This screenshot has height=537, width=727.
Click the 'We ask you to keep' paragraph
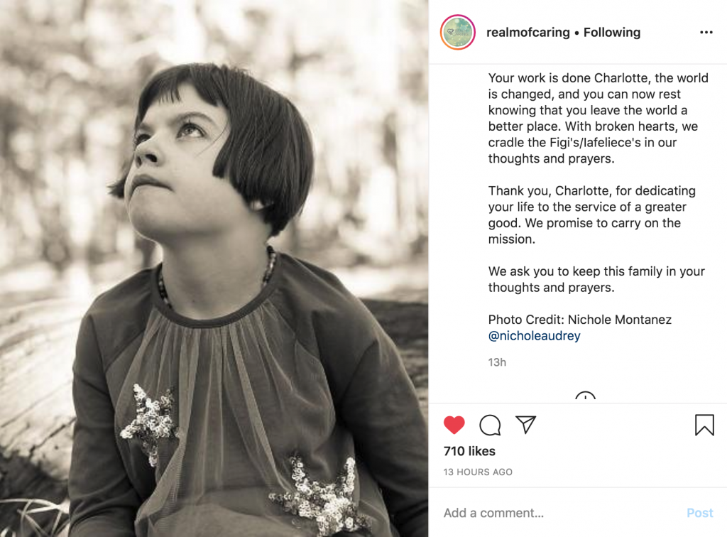tap(596, 280)
